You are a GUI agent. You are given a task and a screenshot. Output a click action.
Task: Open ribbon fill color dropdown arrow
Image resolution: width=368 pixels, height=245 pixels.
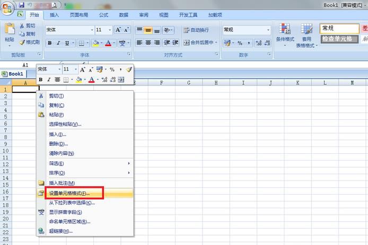(101, 43)
